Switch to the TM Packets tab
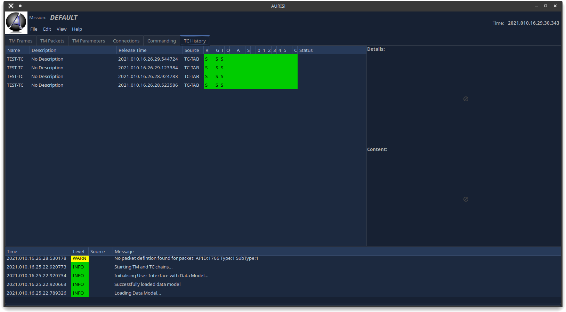This screenshot has height=312, width=566. click(x=52, y=41)
